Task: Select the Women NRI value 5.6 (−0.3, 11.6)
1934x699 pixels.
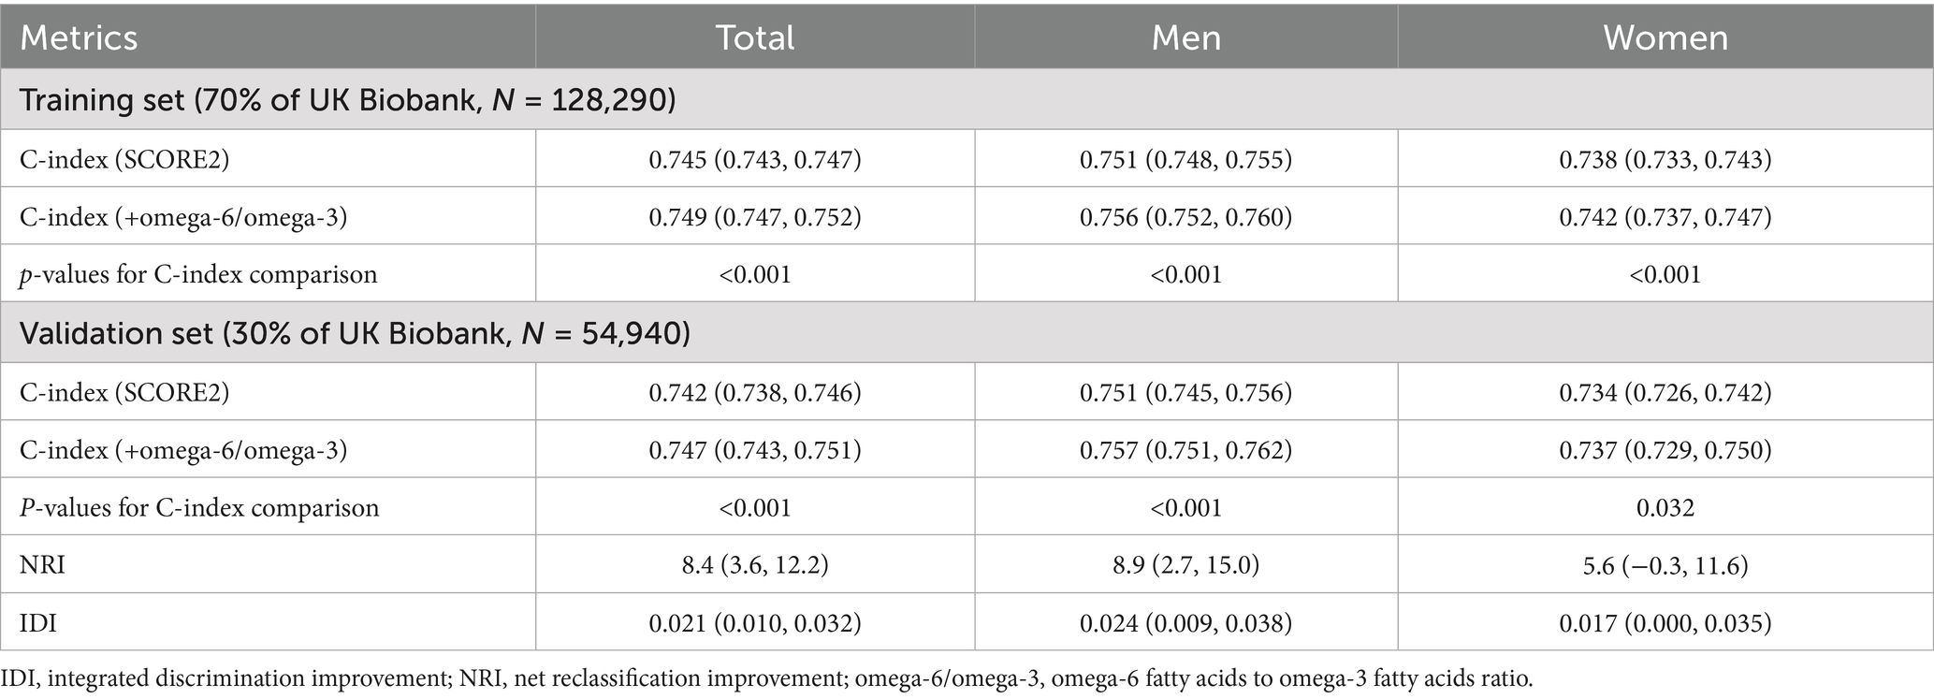Action: click(1665, 565)
